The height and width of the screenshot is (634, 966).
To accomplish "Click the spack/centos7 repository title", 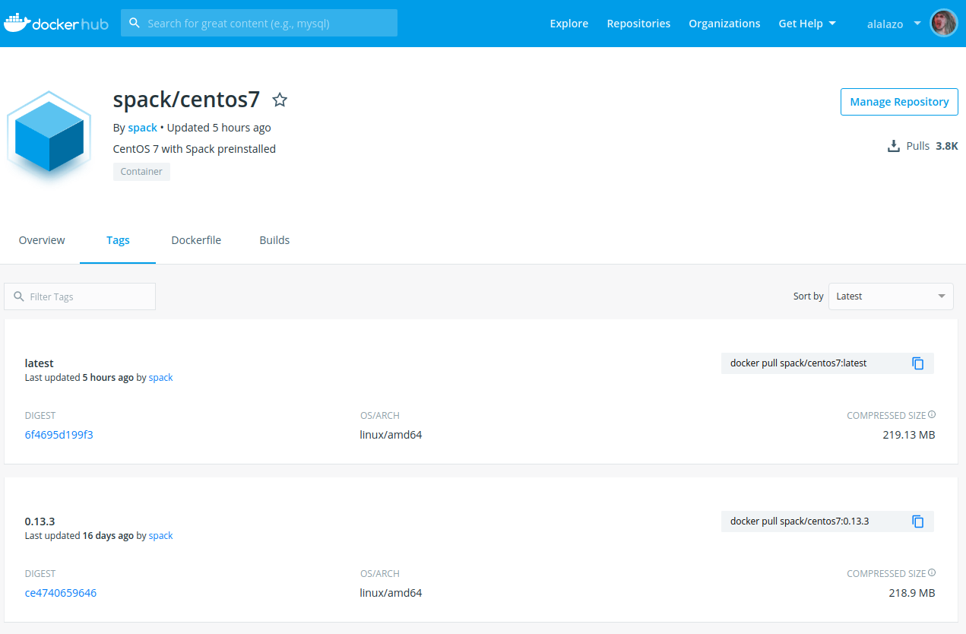I will [186, 100].
